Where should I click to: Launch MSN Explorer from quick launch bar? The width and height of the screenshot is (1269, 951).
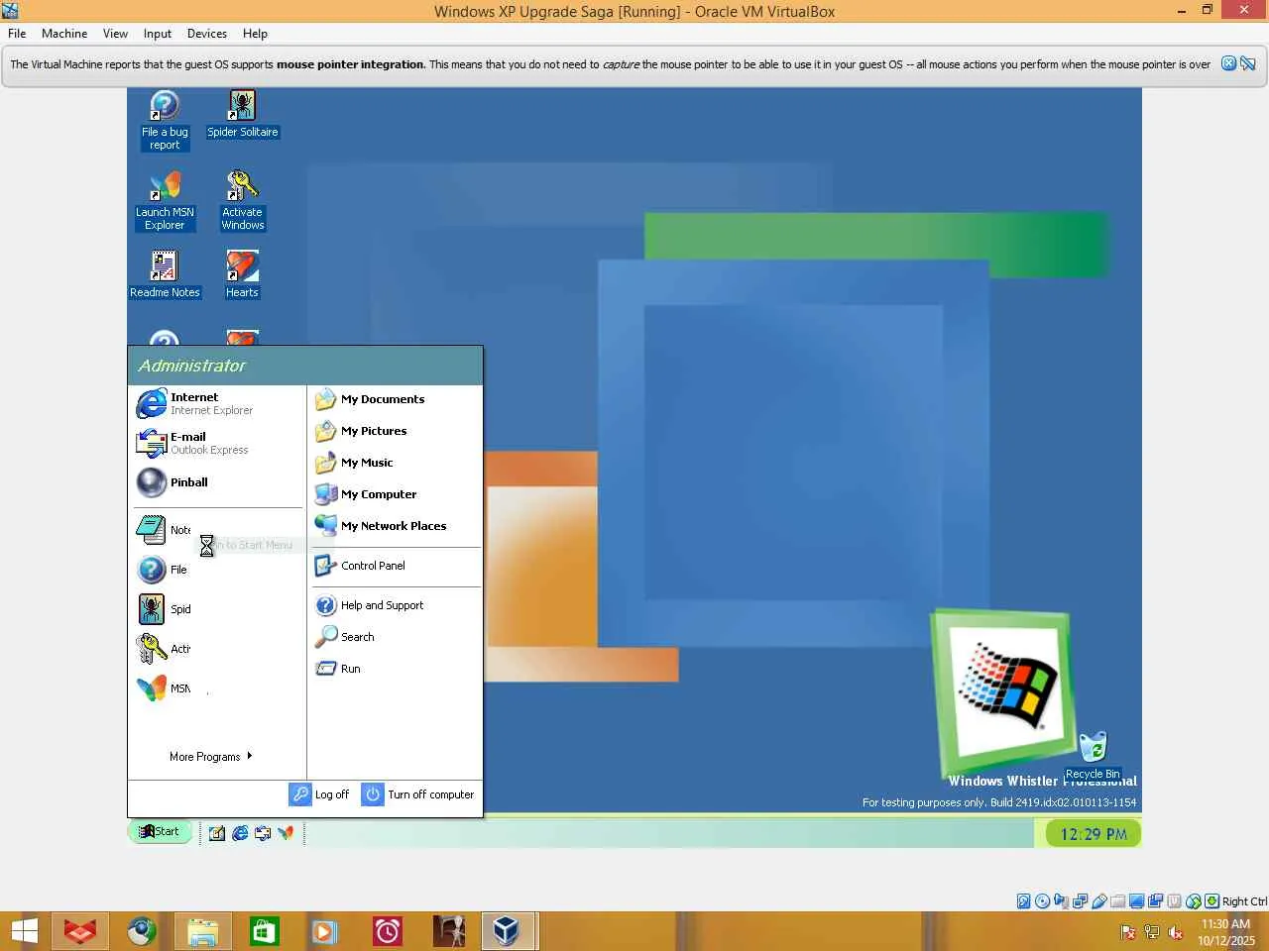[x=286, y=833]
